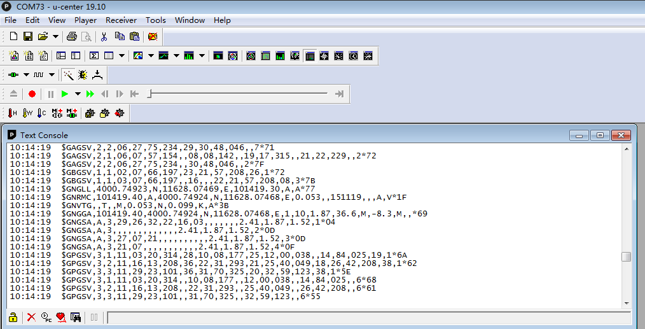
Task: Toggle PC clock timestamps icon in console
Action: [x=46, y=317]
